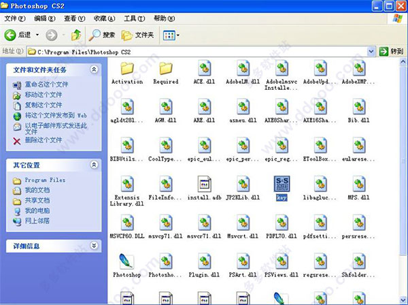Click the scrollbar down arrow
Viewport: 408px width, 305px height.
[403, 300]
